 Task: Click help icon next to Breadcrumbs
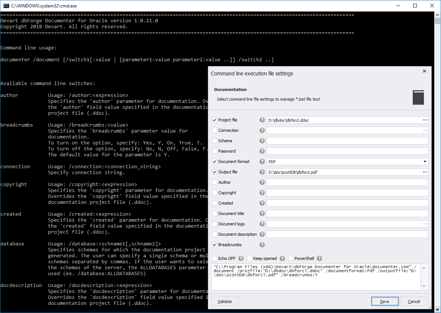pos(262,245)
